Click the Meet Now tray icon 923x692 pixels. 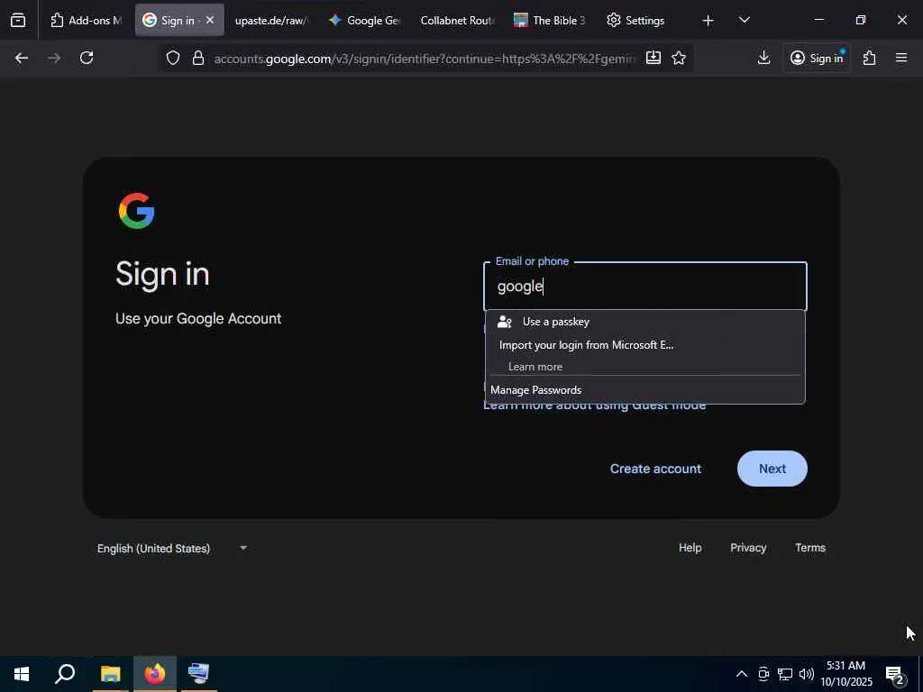(x=763, y=674)
